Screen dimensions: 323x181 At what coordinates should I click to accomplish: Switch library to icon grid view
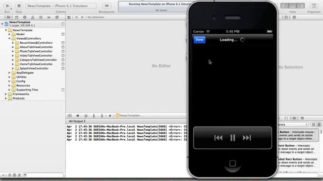[x=313, y=124]
